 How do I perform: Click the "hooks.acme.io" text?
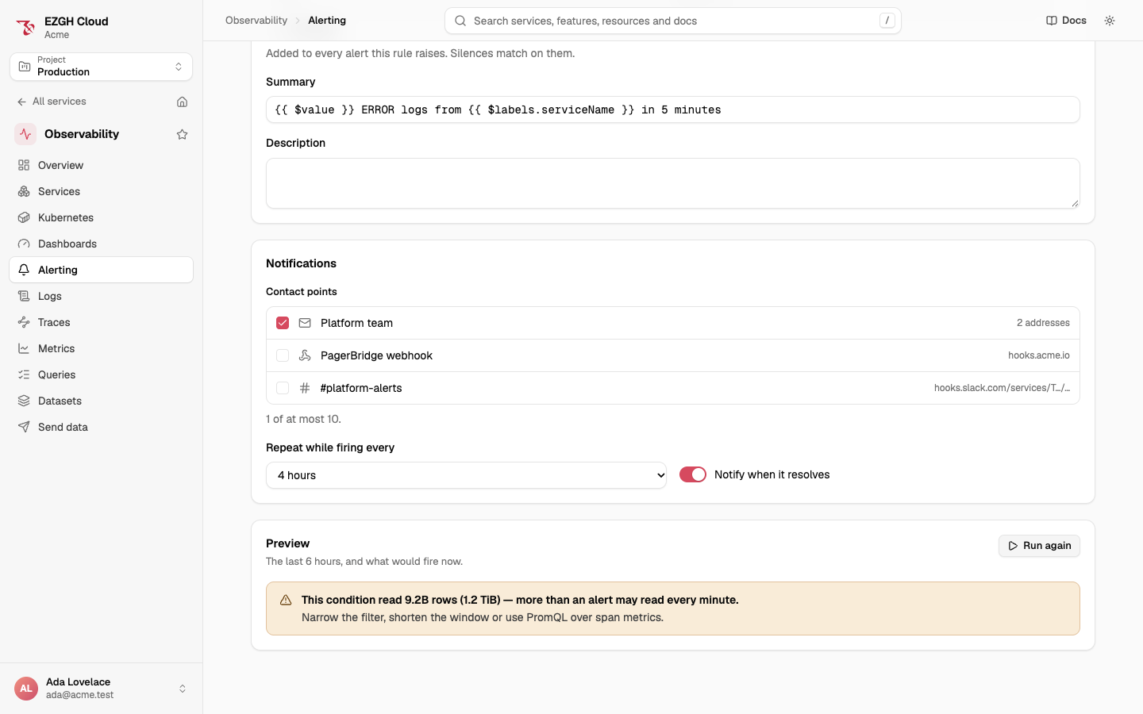(1039, 355)
